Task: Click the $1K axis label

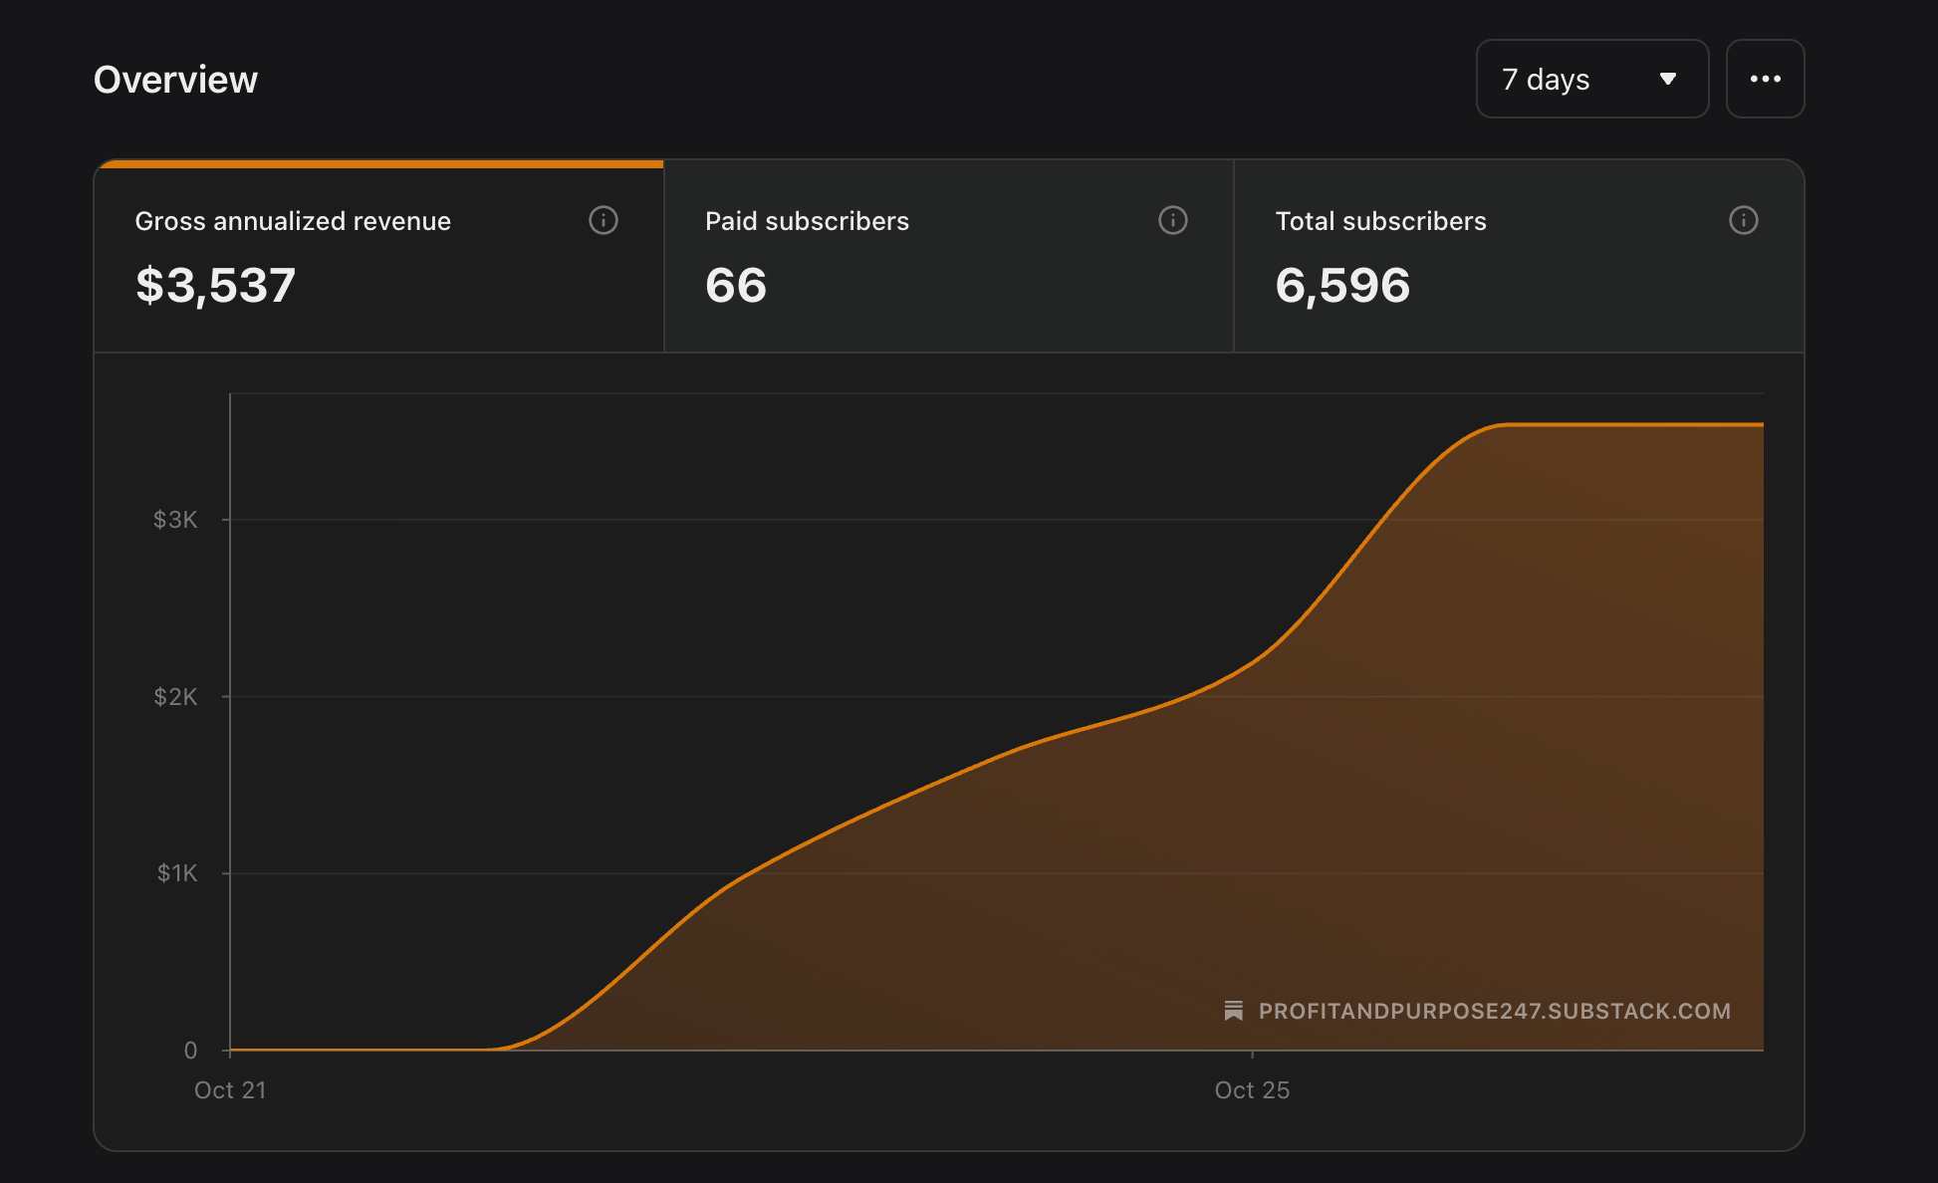Action: click(177, 873)
